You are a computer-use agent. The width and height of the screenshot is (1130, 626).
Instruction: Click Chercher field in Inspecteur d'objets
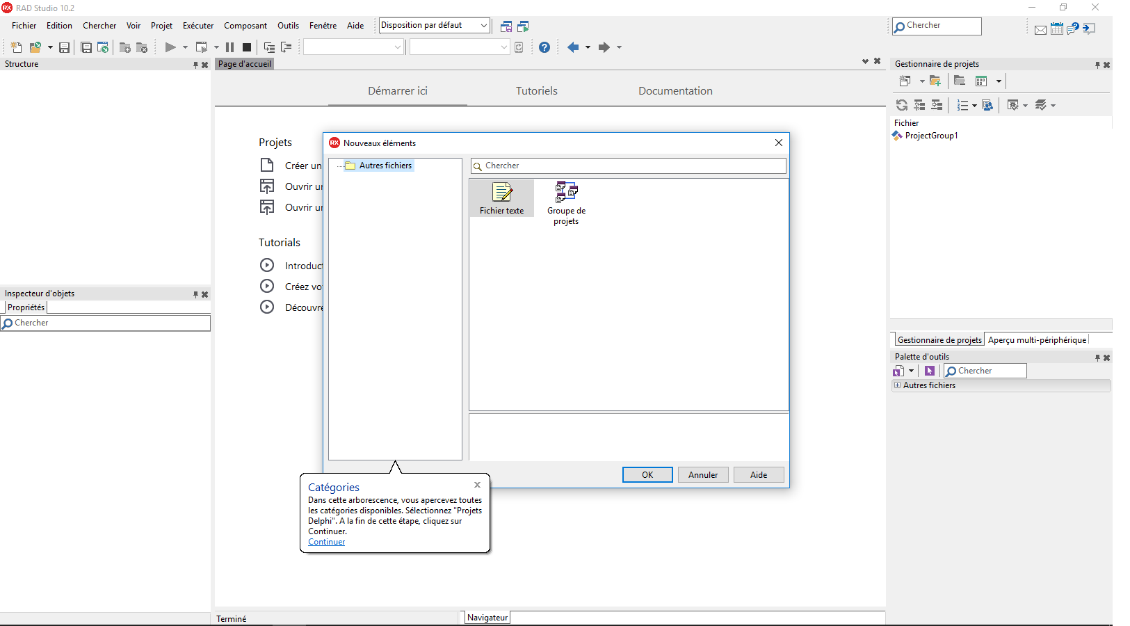pos(105,323)
